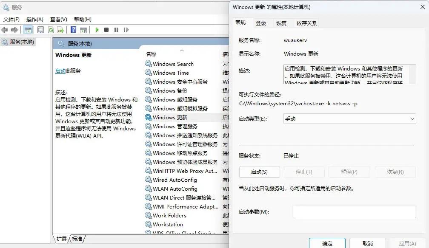The image size is (429, 248).
Task: Click the description box scrollbar
Action: [x=412, y=74]
